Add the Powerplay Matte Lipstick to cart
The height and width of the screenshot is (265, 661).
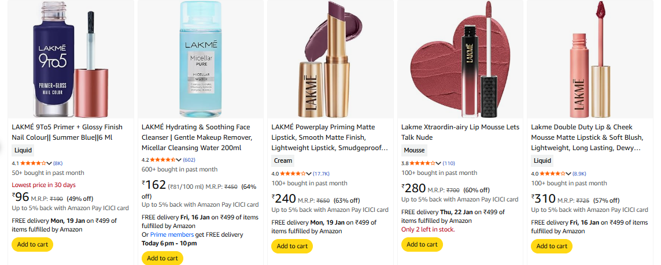coord(292,246)
